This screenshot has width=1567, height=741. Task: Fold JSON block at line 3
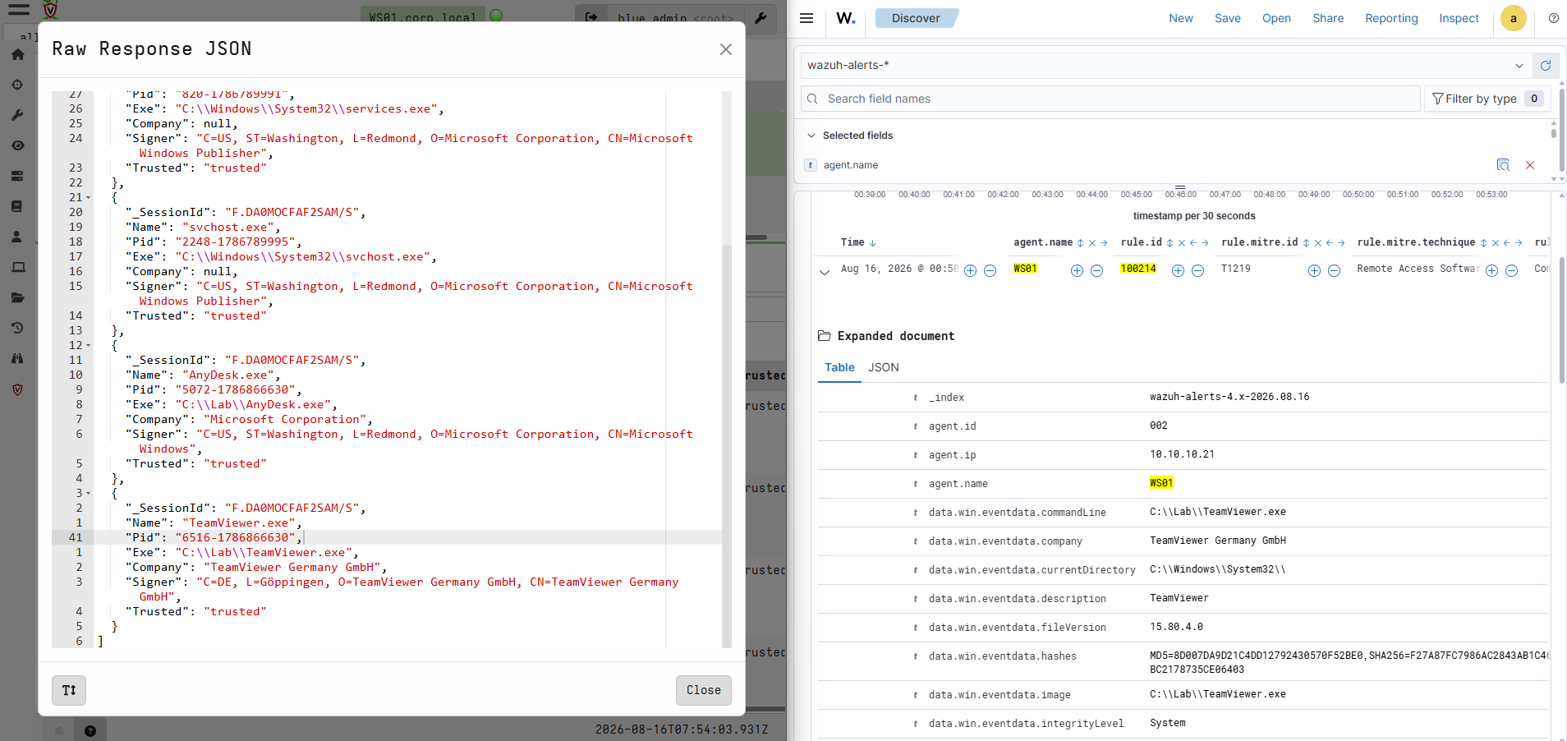(x=89, y=494)
